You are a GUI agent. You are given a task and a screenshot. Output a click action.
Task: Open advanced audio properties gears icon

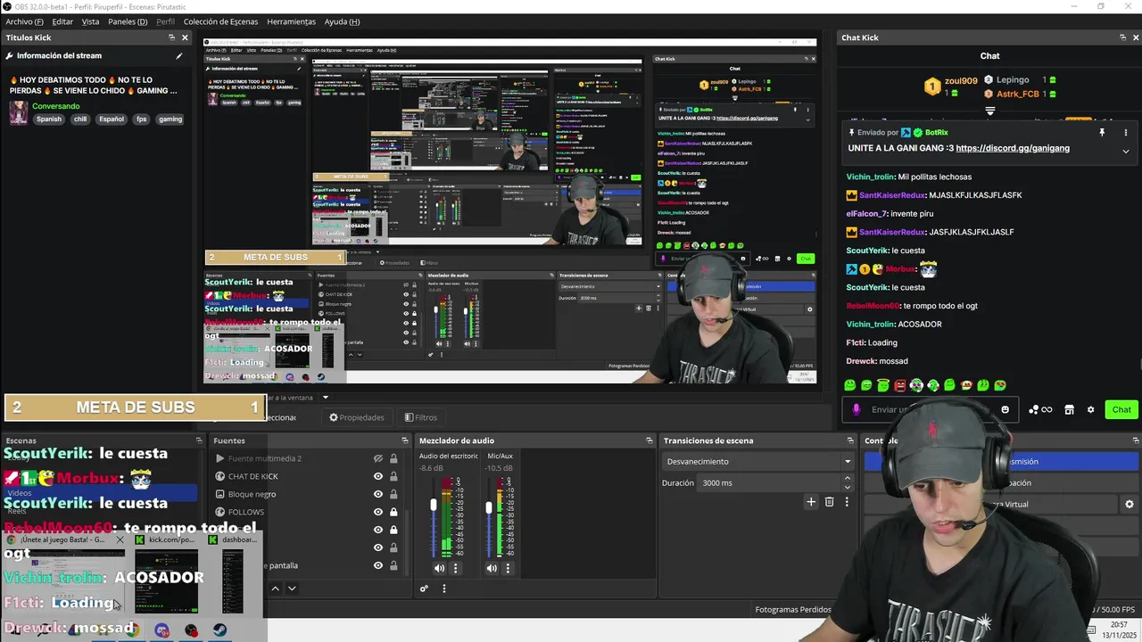pos(425,588)
